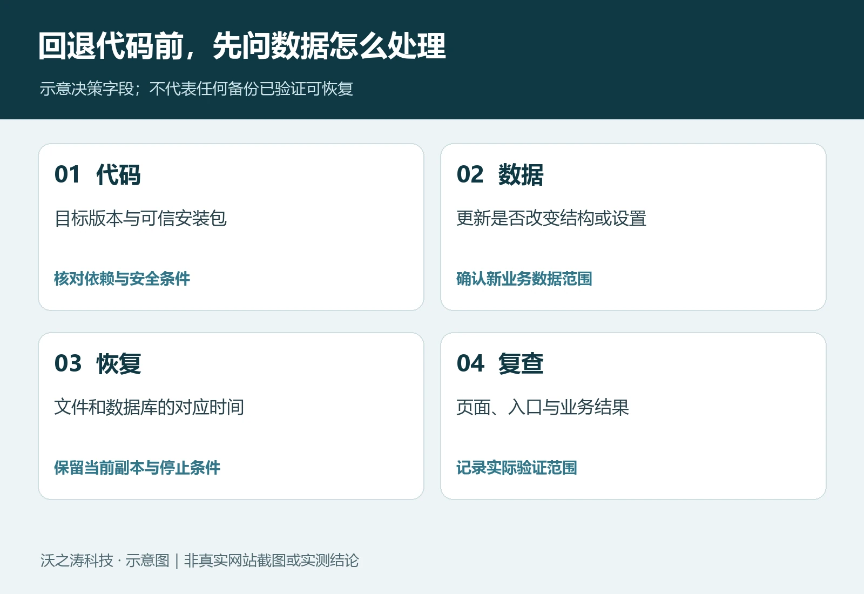Select the card heading 04 复查
This screenshot has height=594, width=864.
tap(500, 364)
